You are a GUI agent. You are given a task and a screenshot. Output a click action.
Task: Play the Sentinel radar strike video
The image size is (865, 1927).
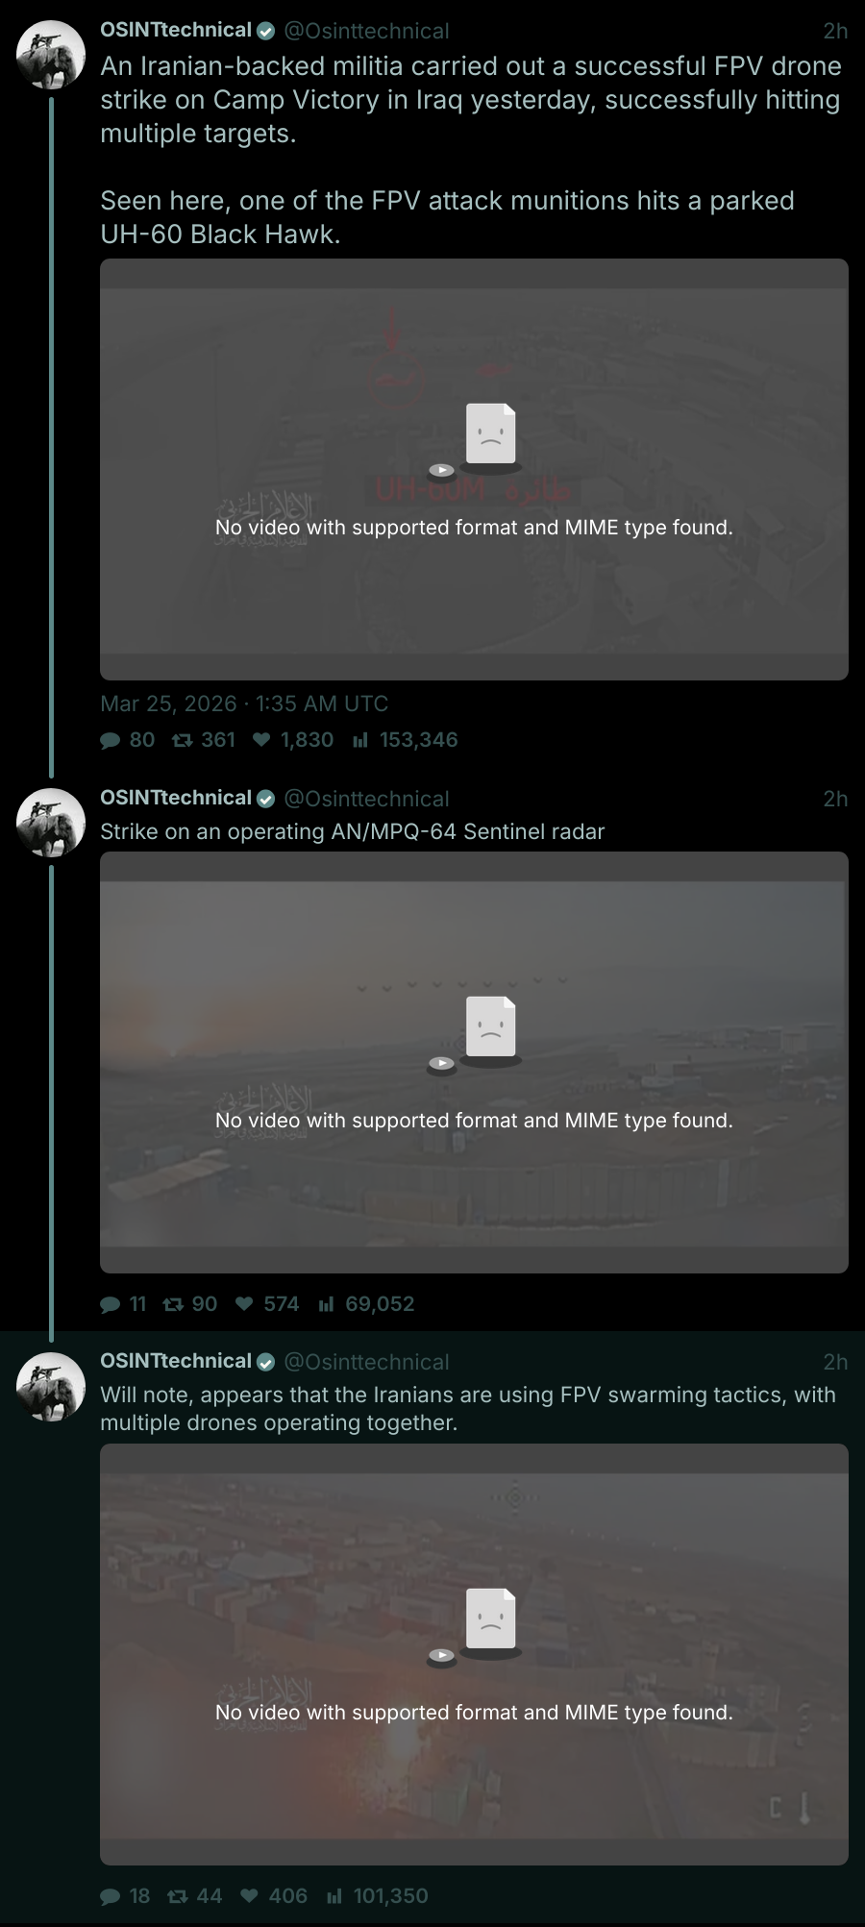(x=474, y=1062)
